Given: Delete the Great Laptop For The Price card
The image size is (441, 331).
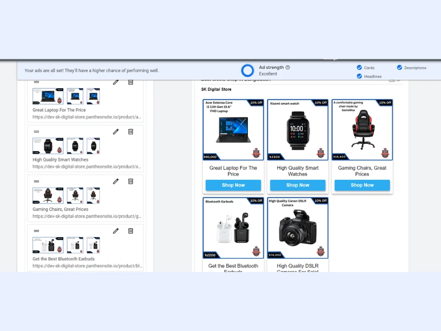Looking at the screenshot, I should 131,82.
